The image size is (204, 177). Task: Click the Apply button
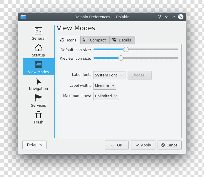(143, 145)
